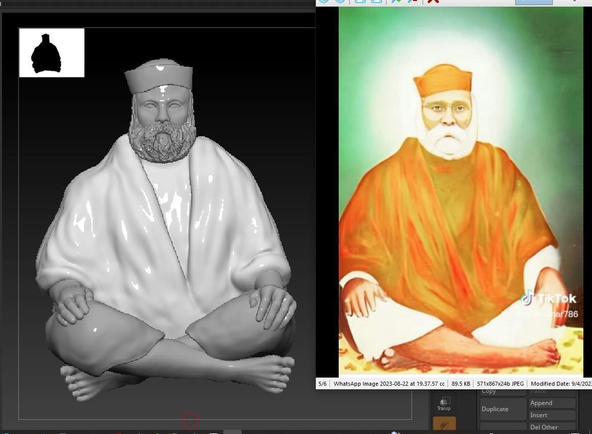Click the Copy button above Duplicate
Screen dimensions: 592x434
(504, 392)
